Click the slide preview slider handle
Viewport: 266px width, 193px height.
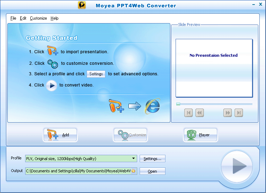(x=178, y=104)
